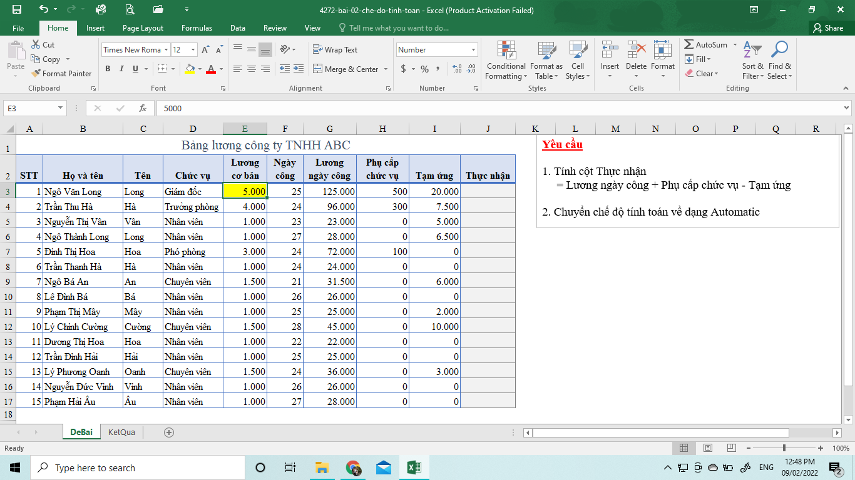
Task: Expand the font name dropdown
Action: pos(166,50)
